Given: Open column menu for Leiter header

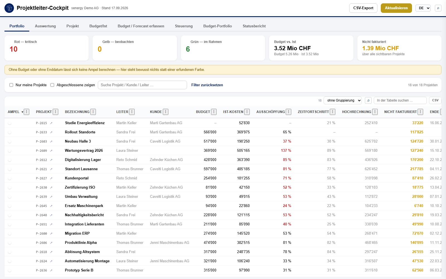Looking at the screenshot, I should (132, 112).
